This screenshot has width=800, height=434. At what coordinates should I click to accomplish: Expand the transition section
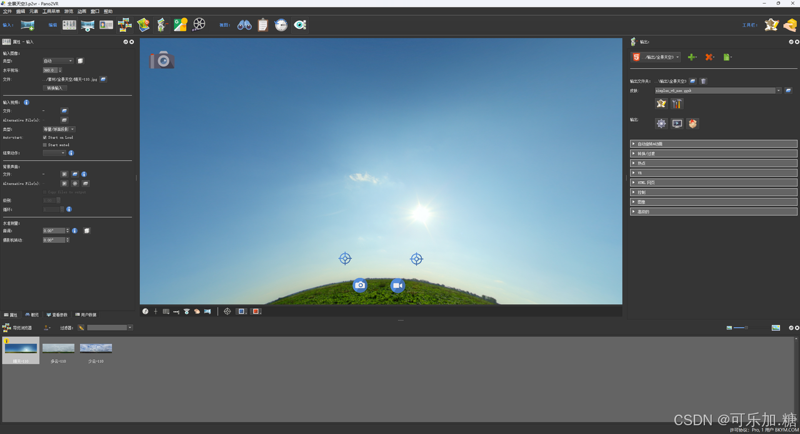(x=714, y=154)
